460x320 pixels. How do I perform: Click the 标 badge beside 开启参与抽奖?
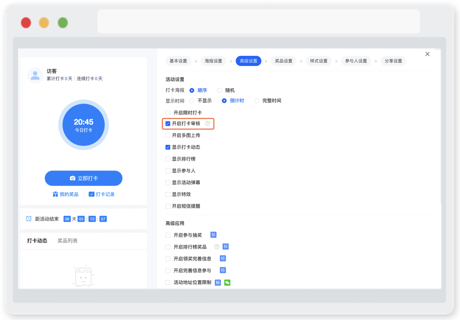click(213, 235)
